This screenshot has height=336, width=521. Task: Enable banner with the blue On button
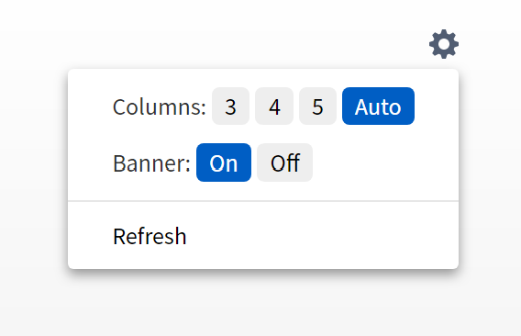click(x=224, y=162)
